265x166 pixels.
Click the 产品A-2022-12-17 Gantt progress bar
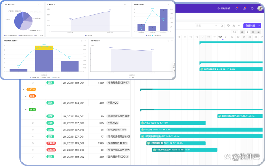point(173,123)
